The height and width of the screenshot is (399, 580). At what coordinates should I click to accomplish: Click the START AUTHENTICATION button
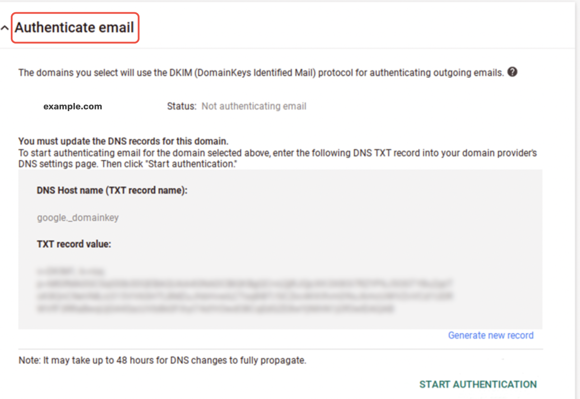tap(478, 384)
